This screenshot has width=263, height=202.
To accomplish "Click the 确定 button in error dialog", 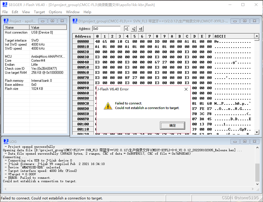I will tap(173, 125).
